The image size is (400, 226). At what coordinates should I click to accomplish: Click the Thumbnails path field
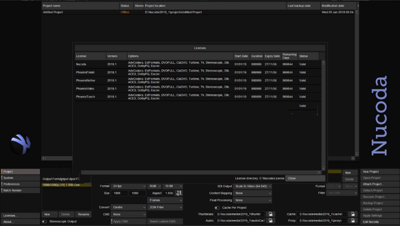coord(240,214)
